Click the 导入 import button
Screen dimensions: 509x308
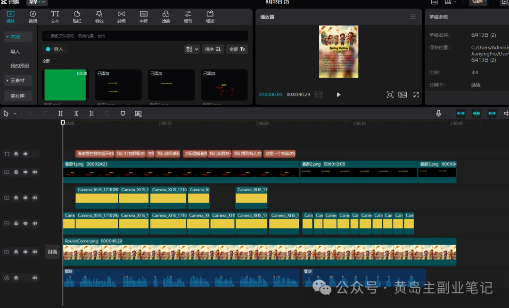click(55, 49)
